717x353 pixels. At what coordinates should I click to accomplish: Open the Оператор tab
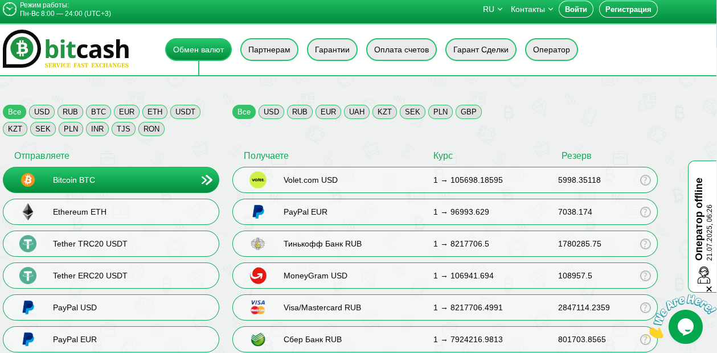click(x=551, y=50)
